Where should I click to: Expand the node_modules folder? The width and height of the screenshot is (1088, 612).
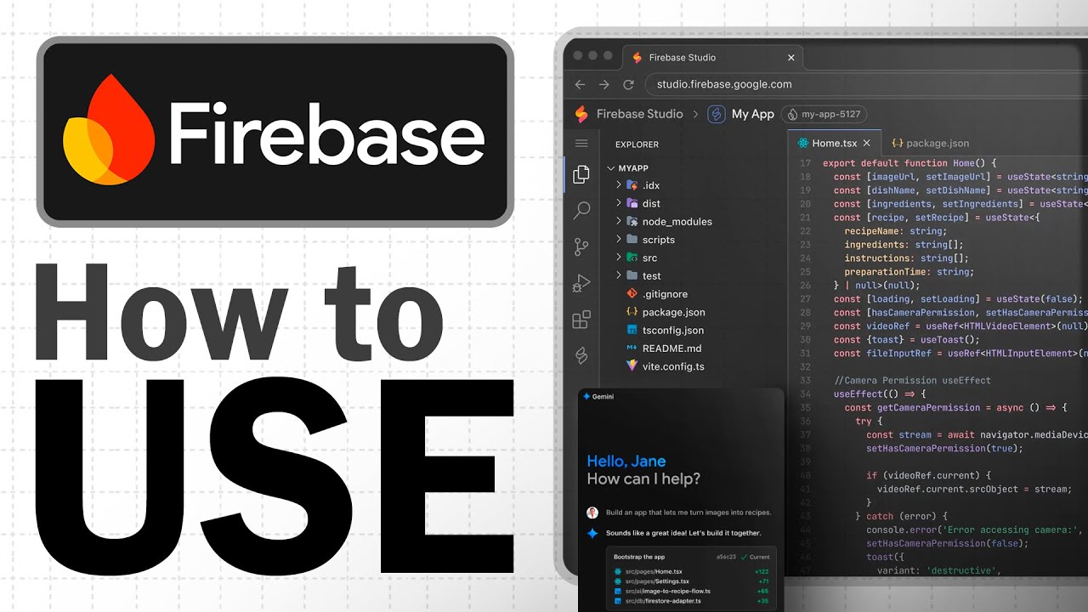click(x=619, y=222)
